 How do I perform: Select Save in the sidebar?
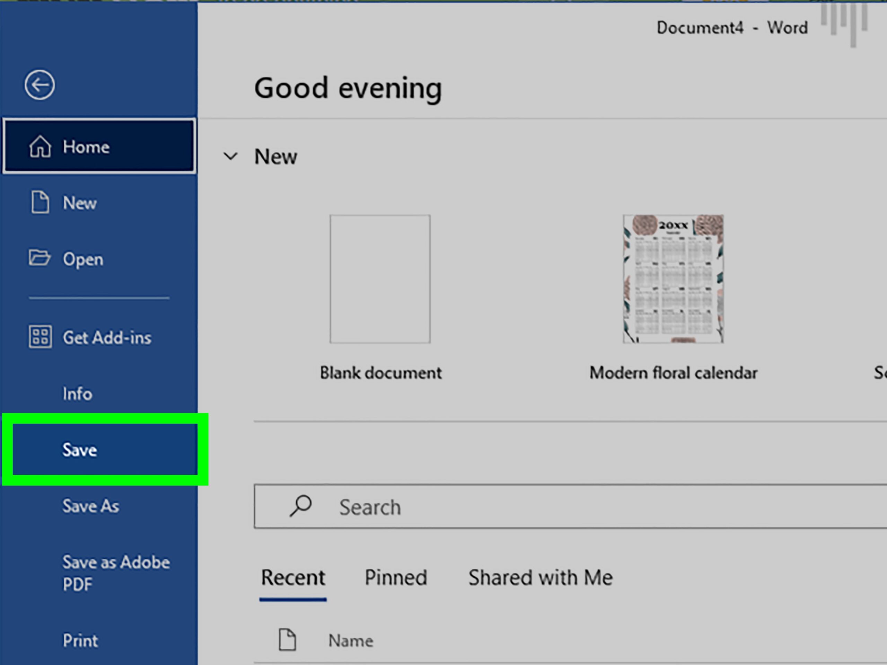click(79, 450)
